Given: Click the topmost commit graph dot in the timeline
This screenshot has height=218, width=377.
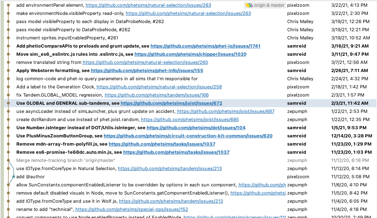Looking at the screenshot, I should pyautogui.click(x=8, y=5).
